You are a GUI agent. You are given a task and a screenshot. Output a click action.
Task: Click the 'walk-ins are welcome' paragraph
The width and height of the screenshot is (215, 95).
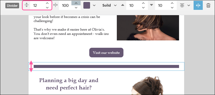pos(71,34)
